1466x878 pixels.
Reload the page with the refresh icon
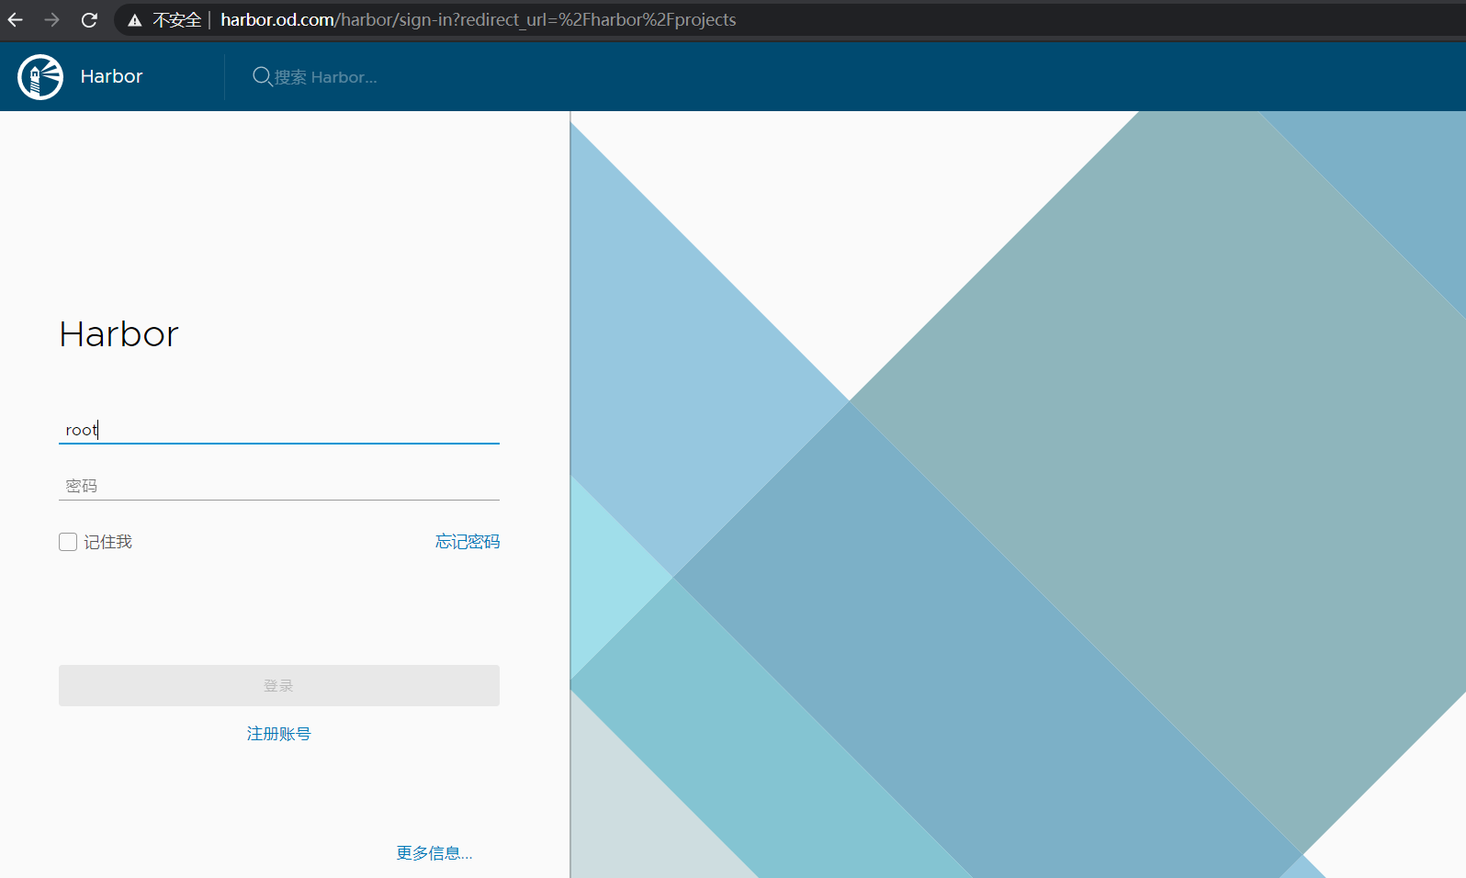tap(89, 19)
